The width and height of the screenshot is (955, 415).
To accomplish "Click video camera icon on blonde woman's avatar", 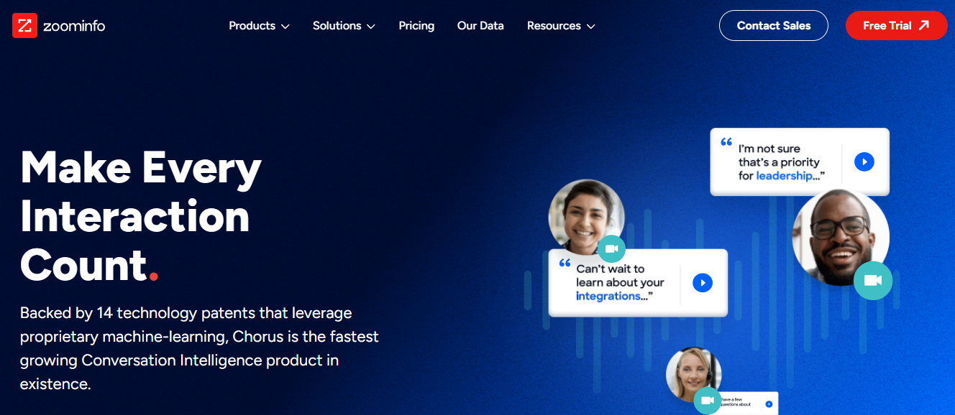I will click(707, 400).
